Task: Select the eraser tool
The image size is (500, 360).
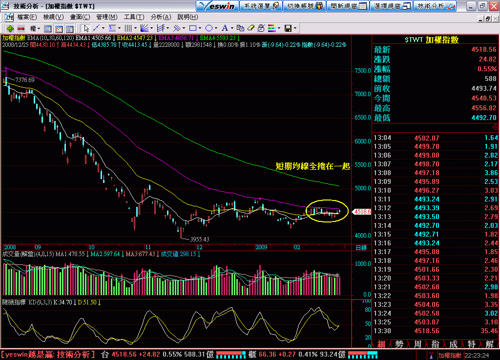Action: (x=251, y=28)
